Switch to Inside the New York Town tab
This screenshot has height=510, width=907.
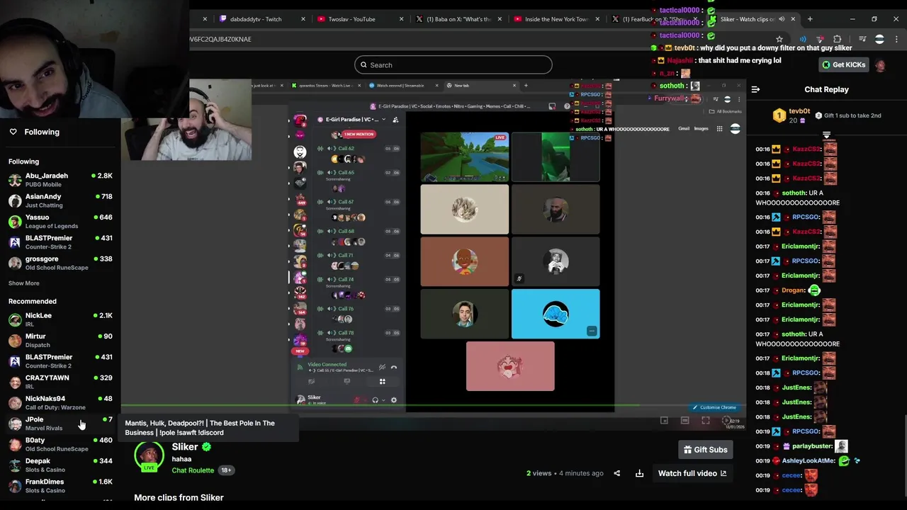(556, 19)
